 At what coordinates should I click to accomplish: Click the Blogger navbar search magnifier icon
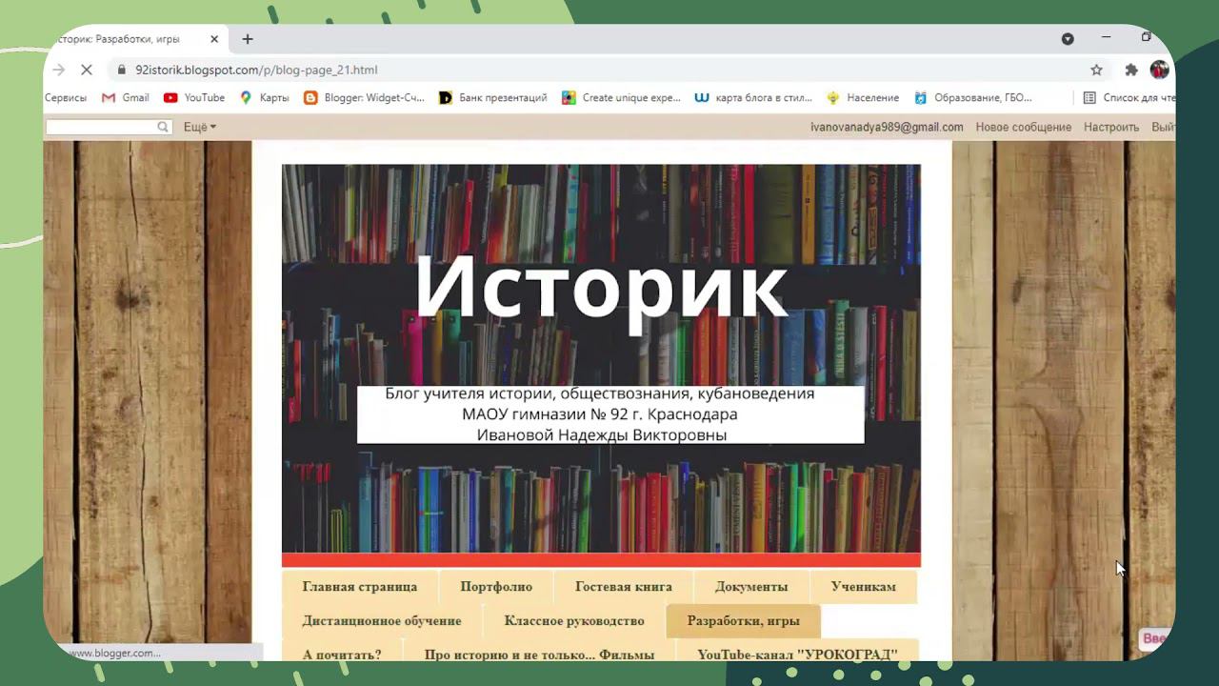point(163,127)
